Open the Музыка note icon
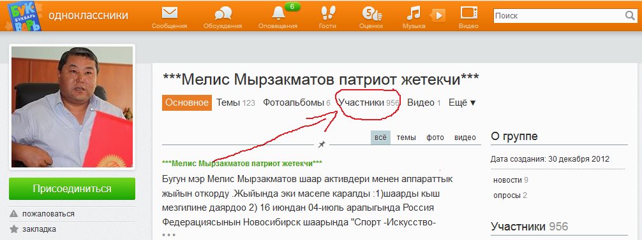 point(414,13)
